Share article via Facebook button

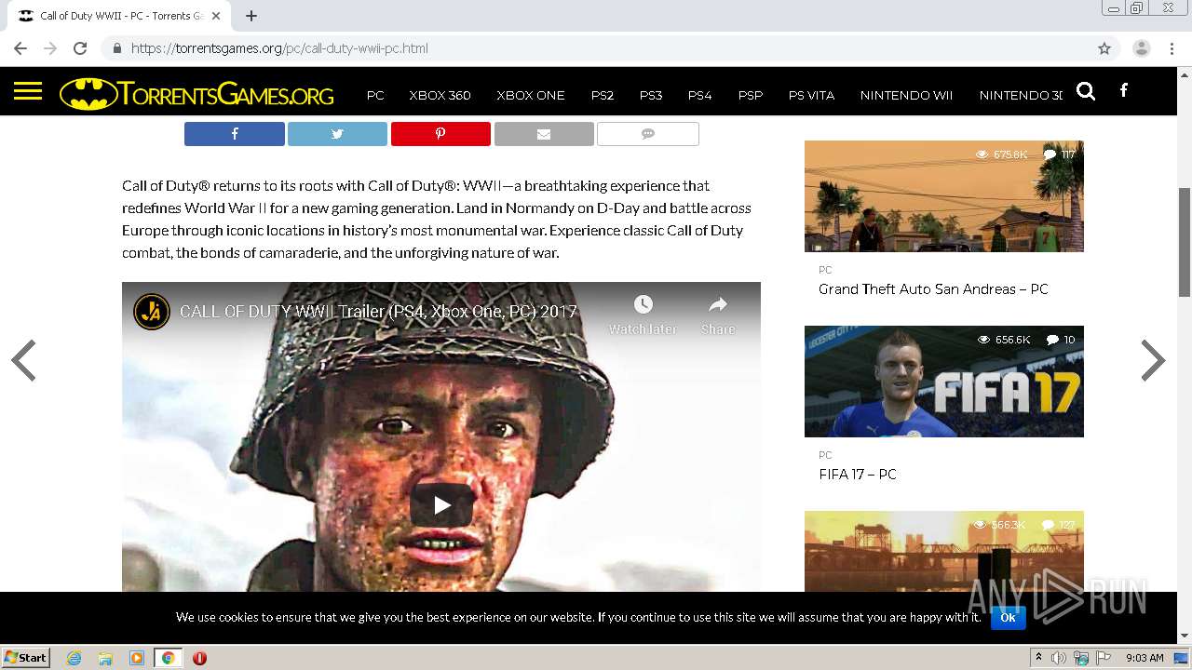pyautogui.click(x=235, y=134)
